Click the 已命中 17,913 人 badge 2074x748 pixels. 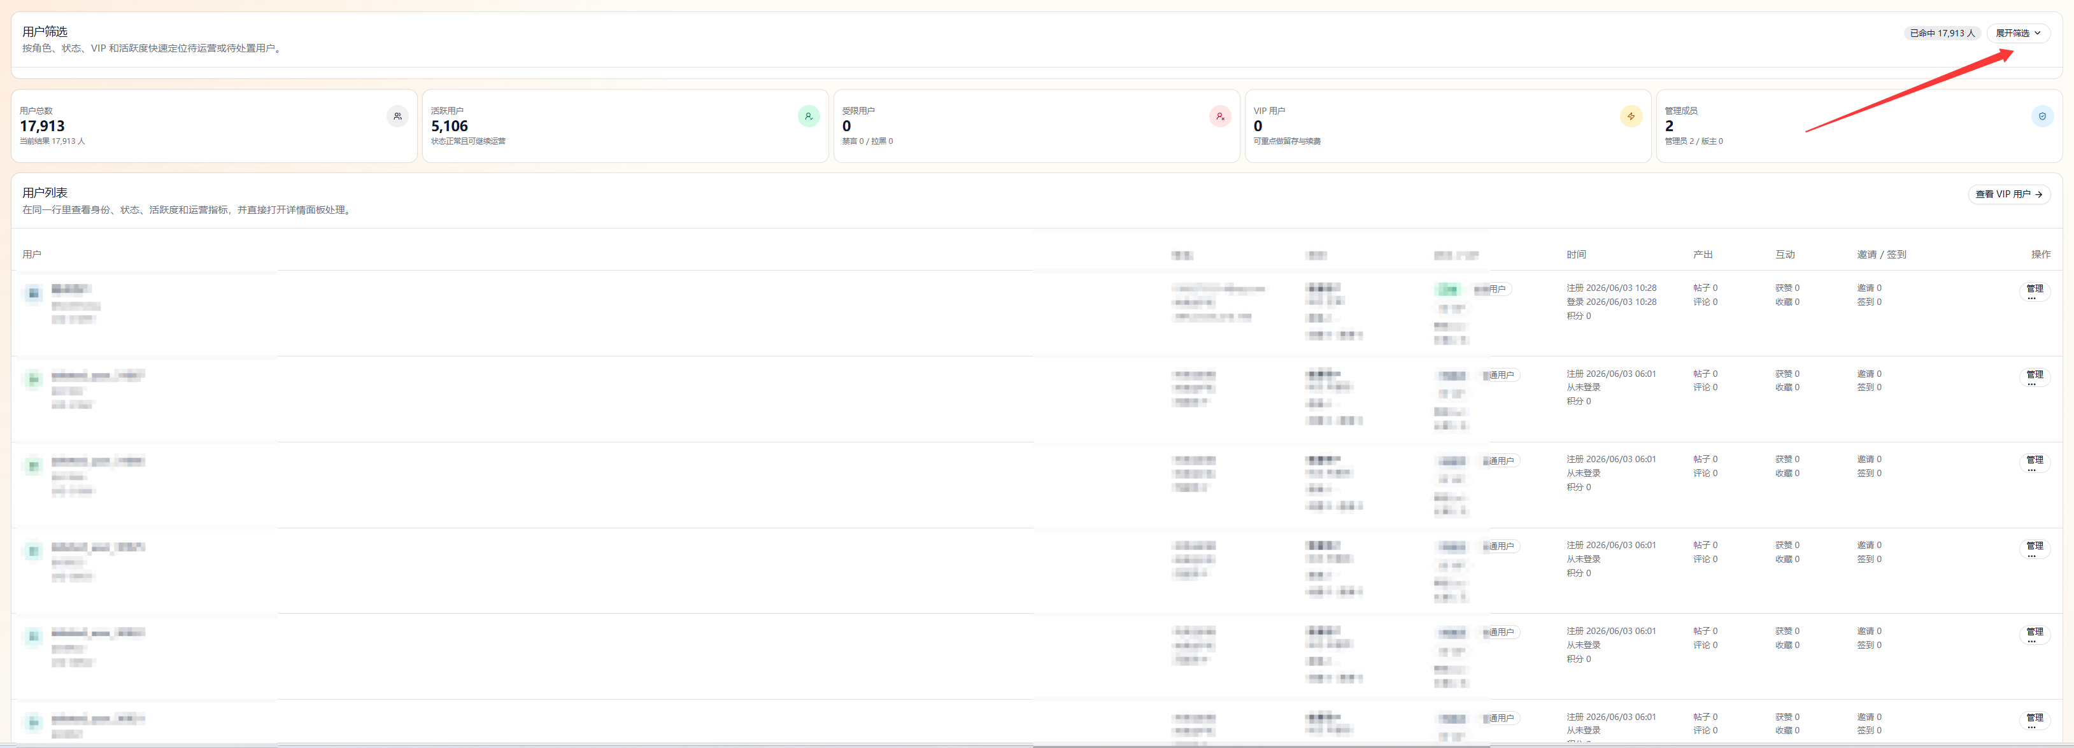(1942, 33)
